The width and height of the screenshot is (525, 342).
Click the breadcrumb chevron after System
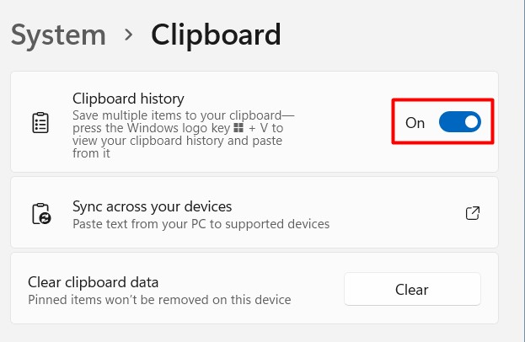tap(128, 35)
